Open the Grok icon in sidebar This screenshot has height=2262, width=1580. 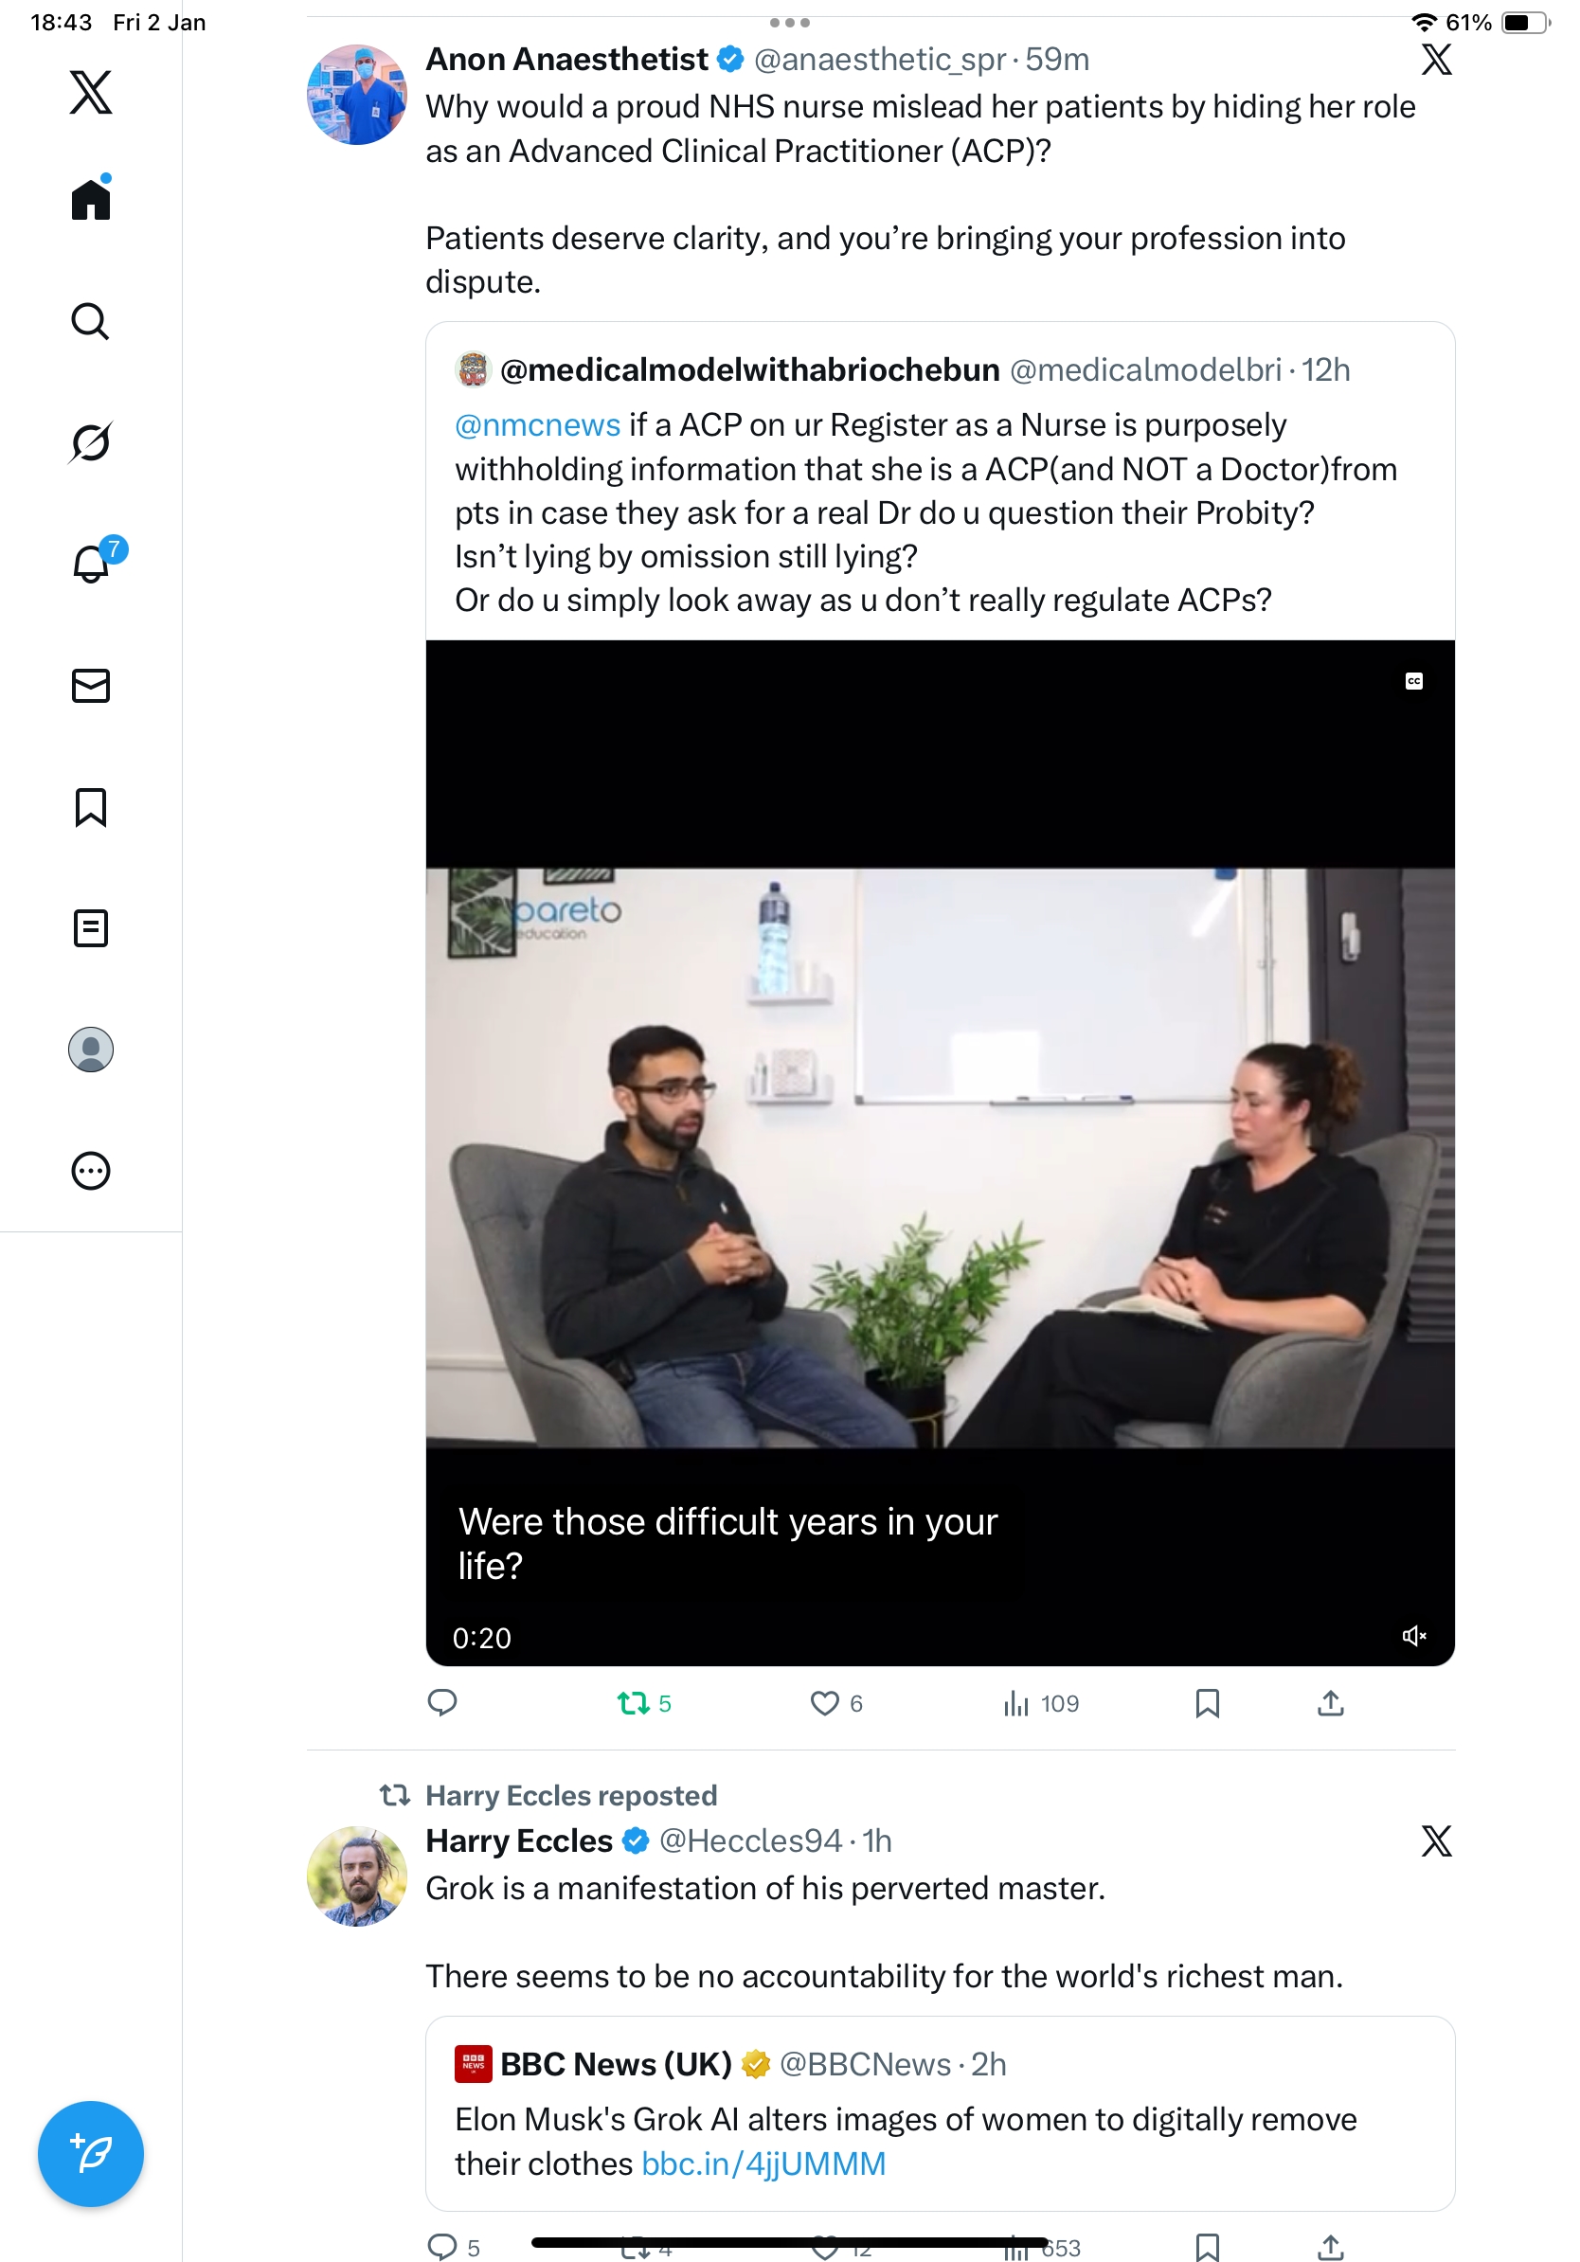coord(91,442)
